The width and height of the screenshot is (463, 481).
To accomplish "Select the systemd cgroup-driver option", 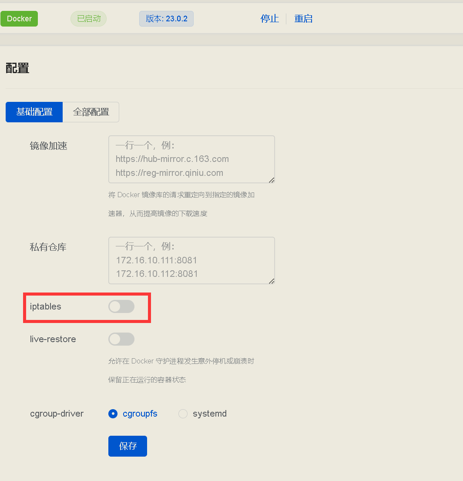I will [x=183, y=414].
